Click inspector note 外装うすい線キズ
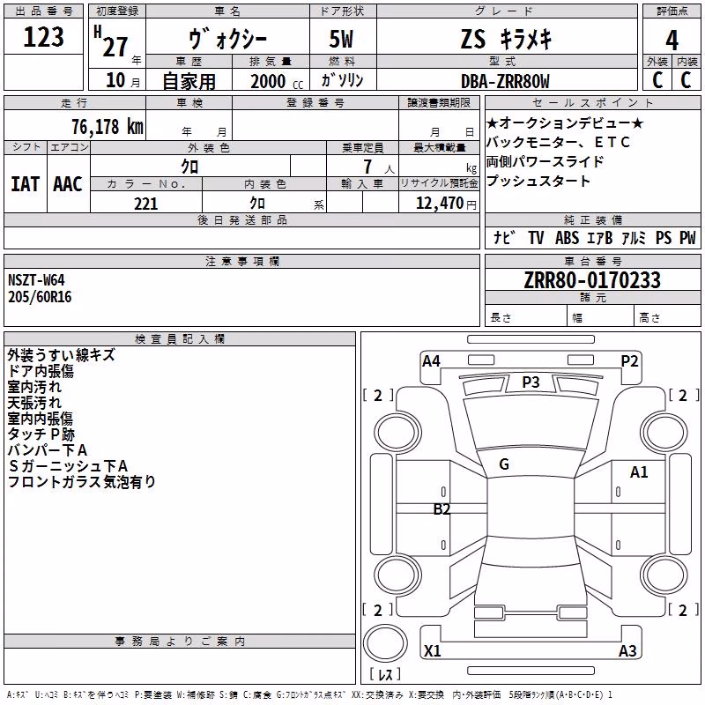 [62, 355]
